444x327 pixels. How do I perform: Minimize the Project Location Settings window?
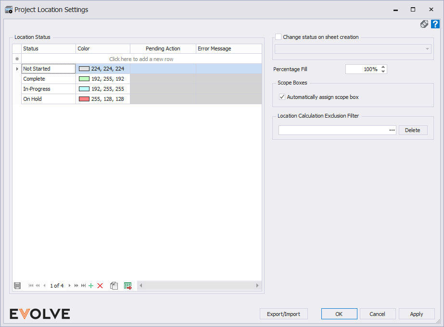tap(395, 10)
